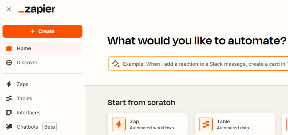Click the AI sparkle icon in prompt box
The width and height of the screenshot is (288, 135).
point(116,64)
